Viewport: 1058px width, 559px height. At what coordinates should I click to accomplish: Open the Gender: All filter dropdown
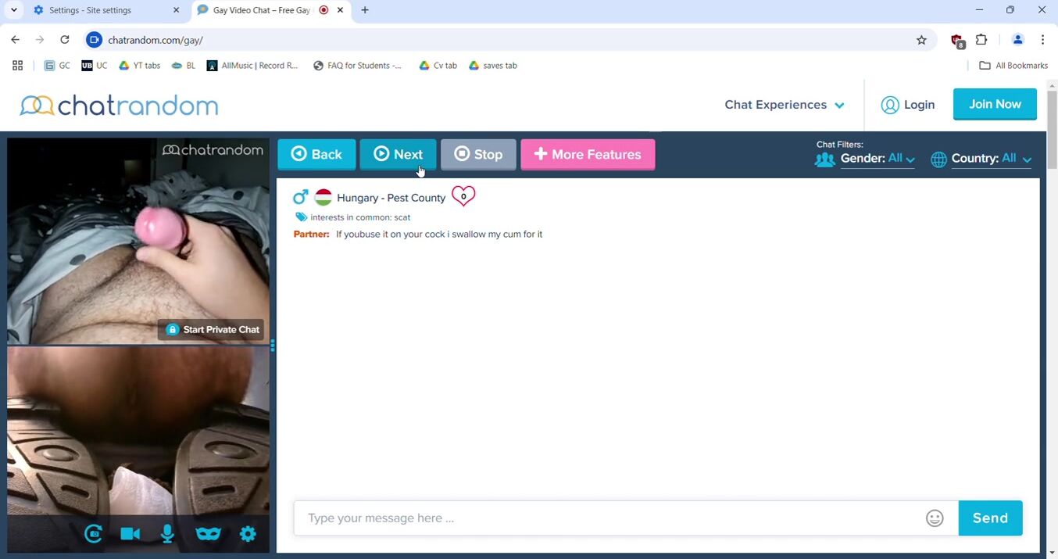pyautogui.click(x=877, y=159)
